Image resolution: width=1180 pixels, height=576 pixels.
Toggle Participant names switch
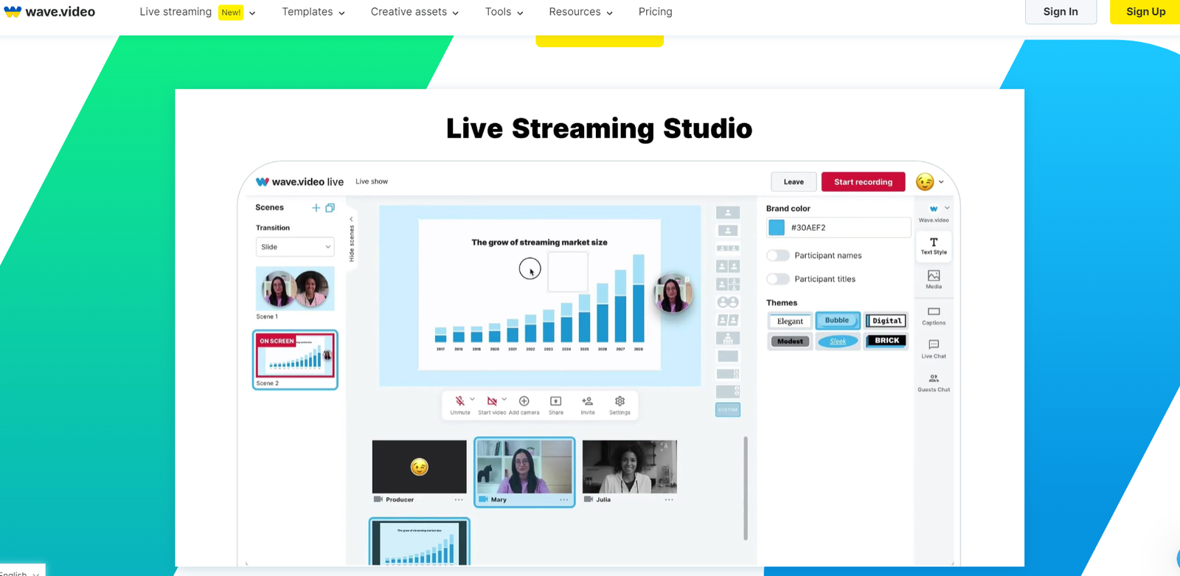(x=778, y=256)
